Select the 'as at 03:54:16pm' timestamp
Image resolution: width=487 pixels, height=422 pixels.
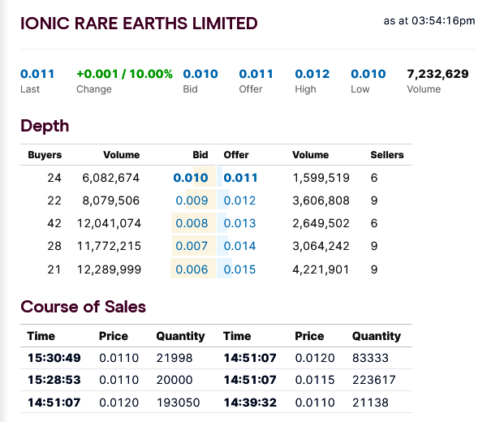coord(429,21)
